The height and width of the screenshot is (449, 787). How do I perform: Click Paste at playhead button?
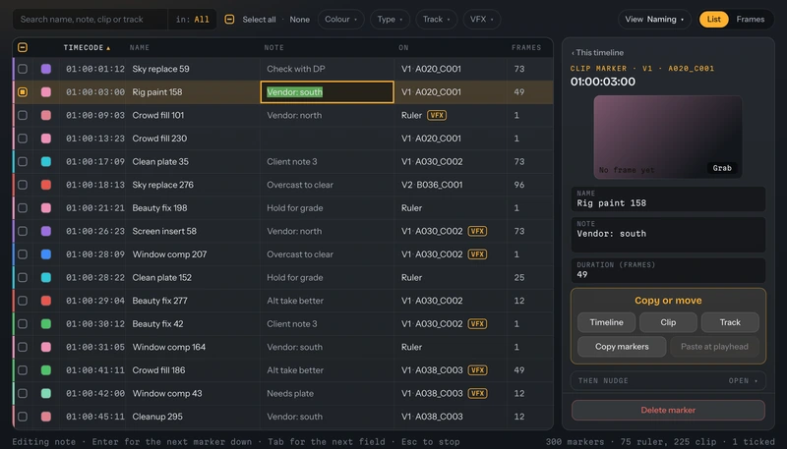click(714, 347)
